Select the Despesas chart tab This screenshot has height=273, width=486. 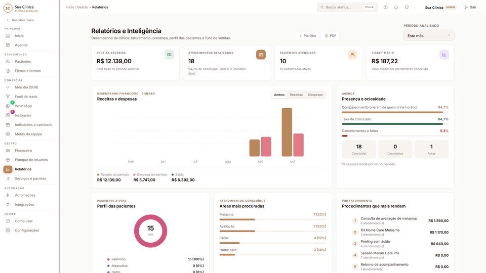pos(315,95)
